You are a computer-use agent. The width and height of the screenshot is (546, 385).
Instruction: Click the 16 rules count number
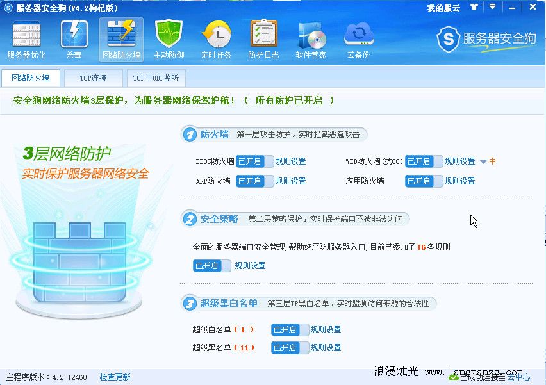[421, 247]
